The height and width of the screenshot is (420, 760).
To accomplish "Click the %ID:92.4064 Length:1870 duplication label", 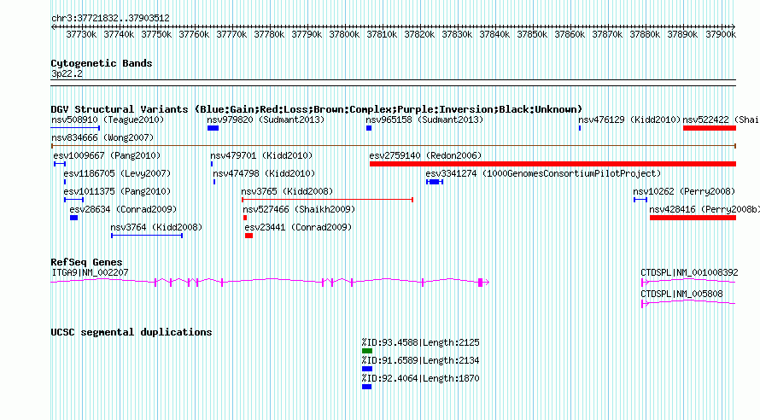I will 420,378.
